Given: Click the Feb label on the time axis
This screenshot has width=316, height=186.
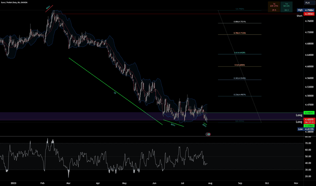Looking at the screenshot, I should (42, 183).
